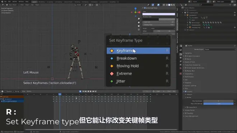The image size is (237, 133).
Task: Enable the Ambient Occlusion checkbox
Action: [x=186, y=56]
